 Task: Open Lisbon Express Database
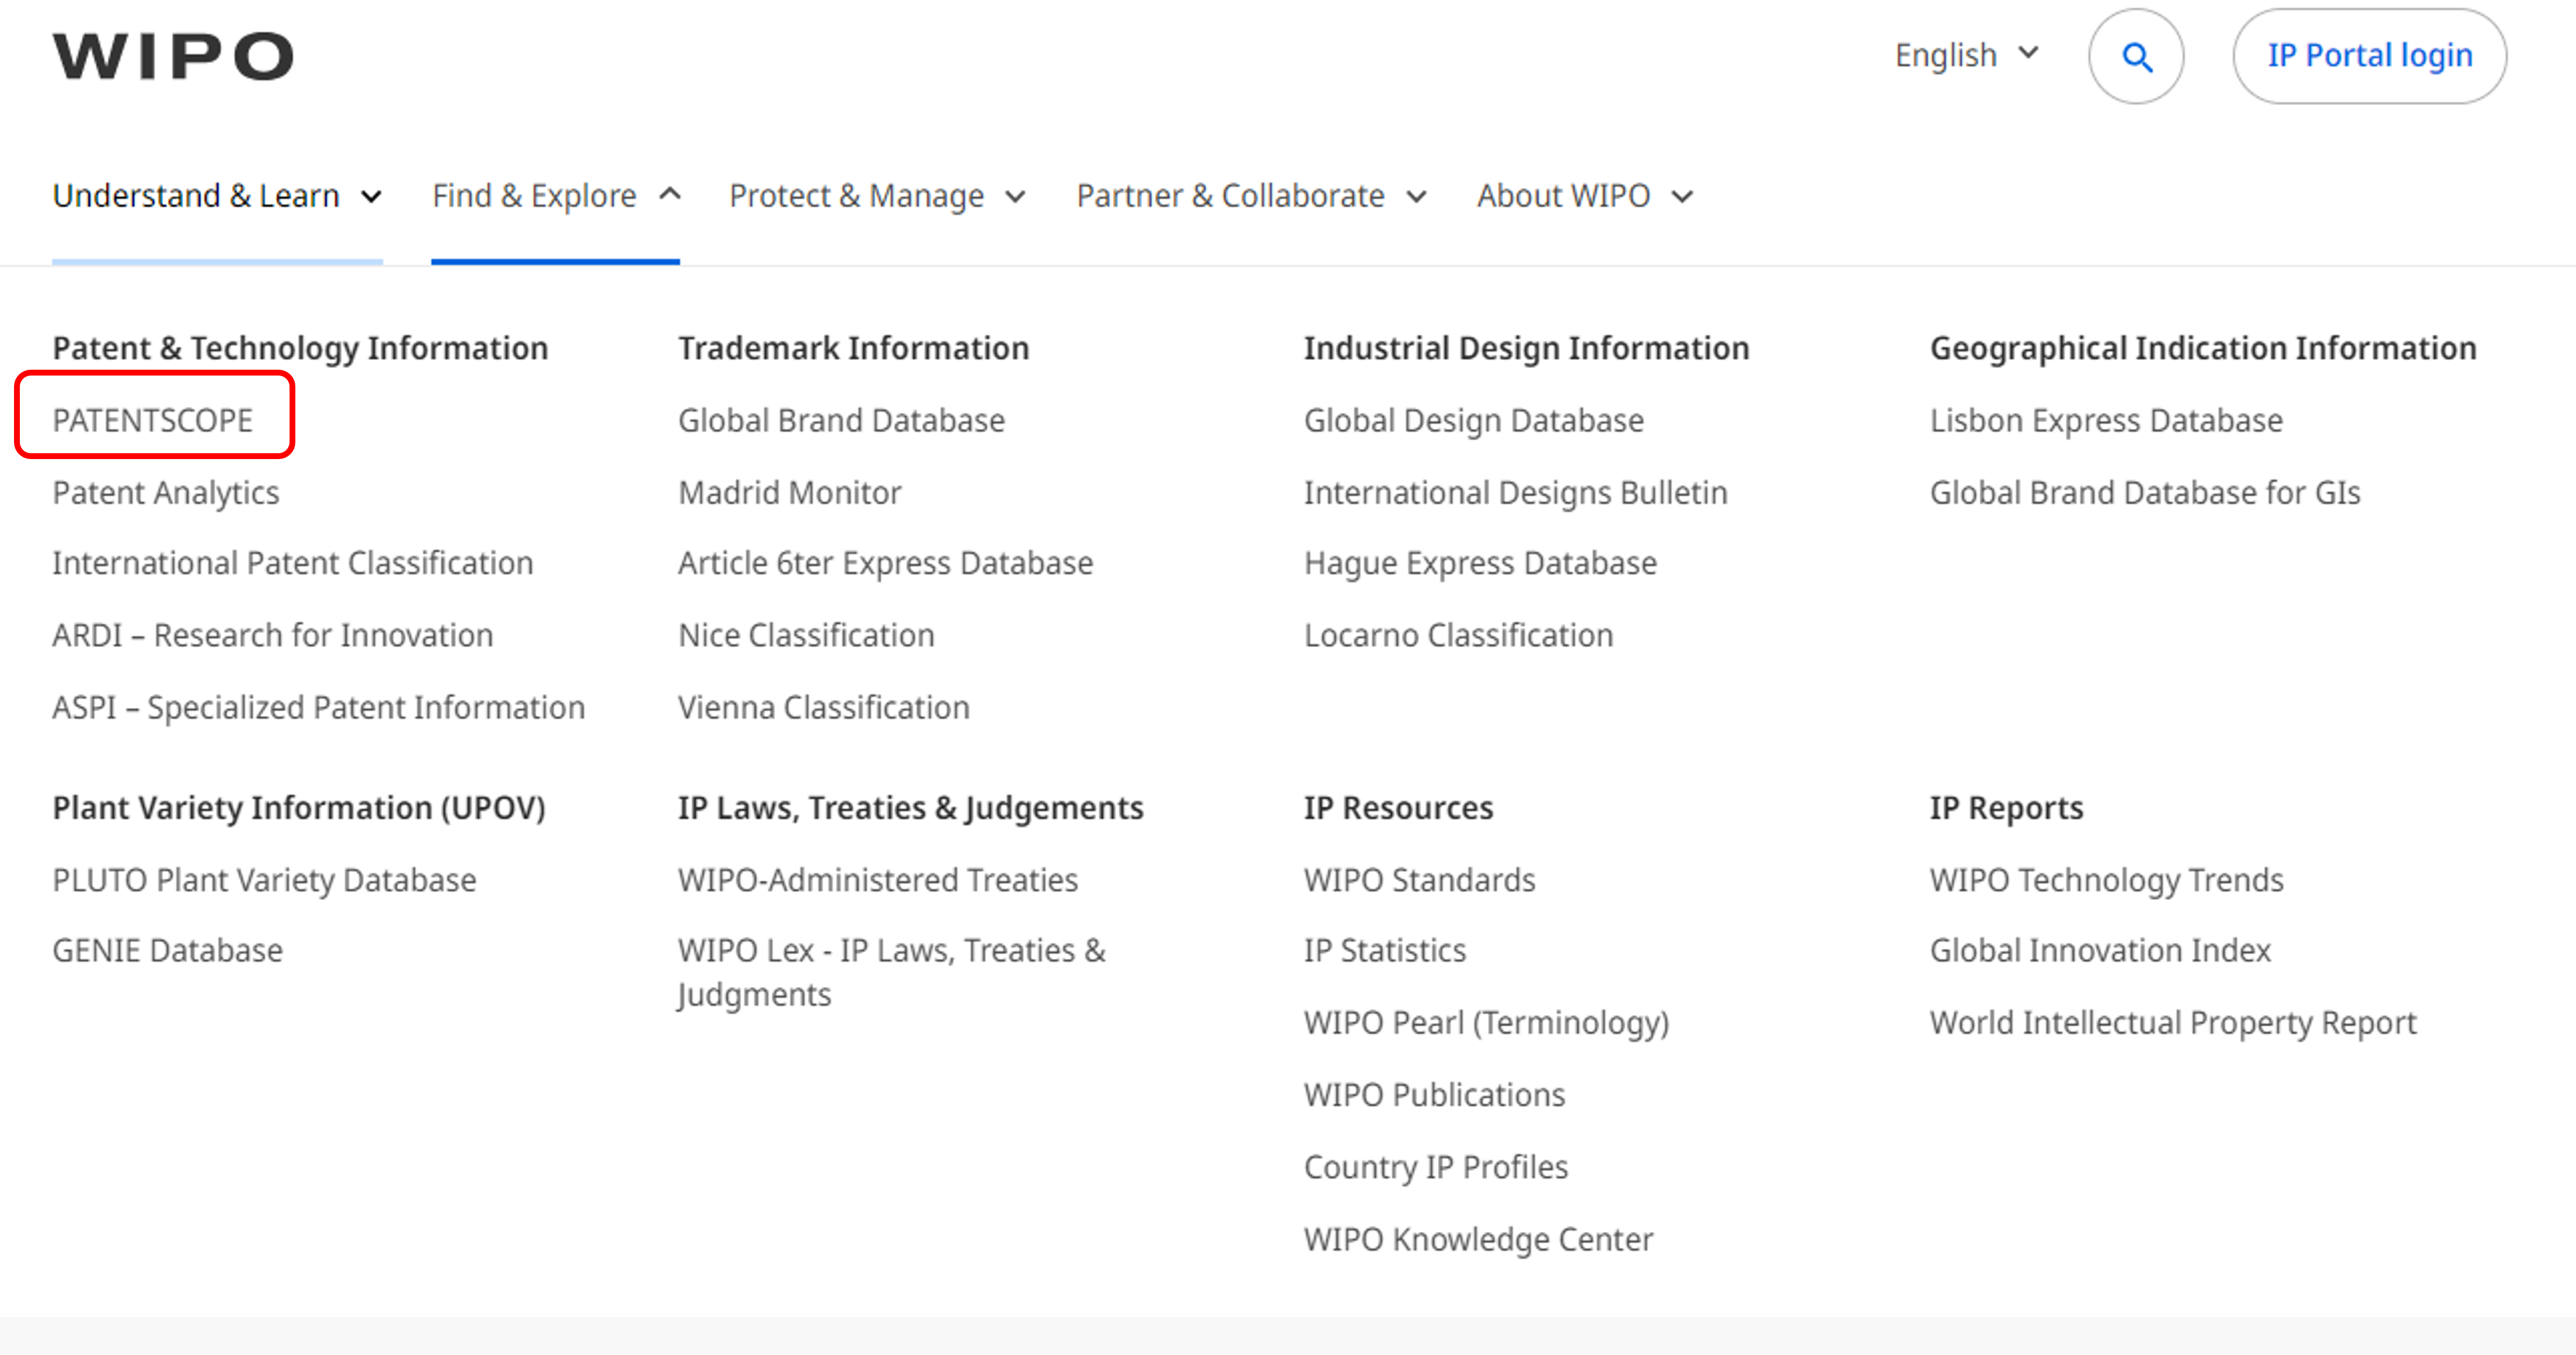point(2105,421)
